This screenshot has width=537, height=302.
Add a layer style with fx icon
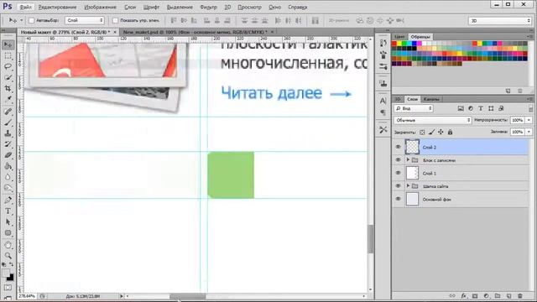click(x=464, y=296)
